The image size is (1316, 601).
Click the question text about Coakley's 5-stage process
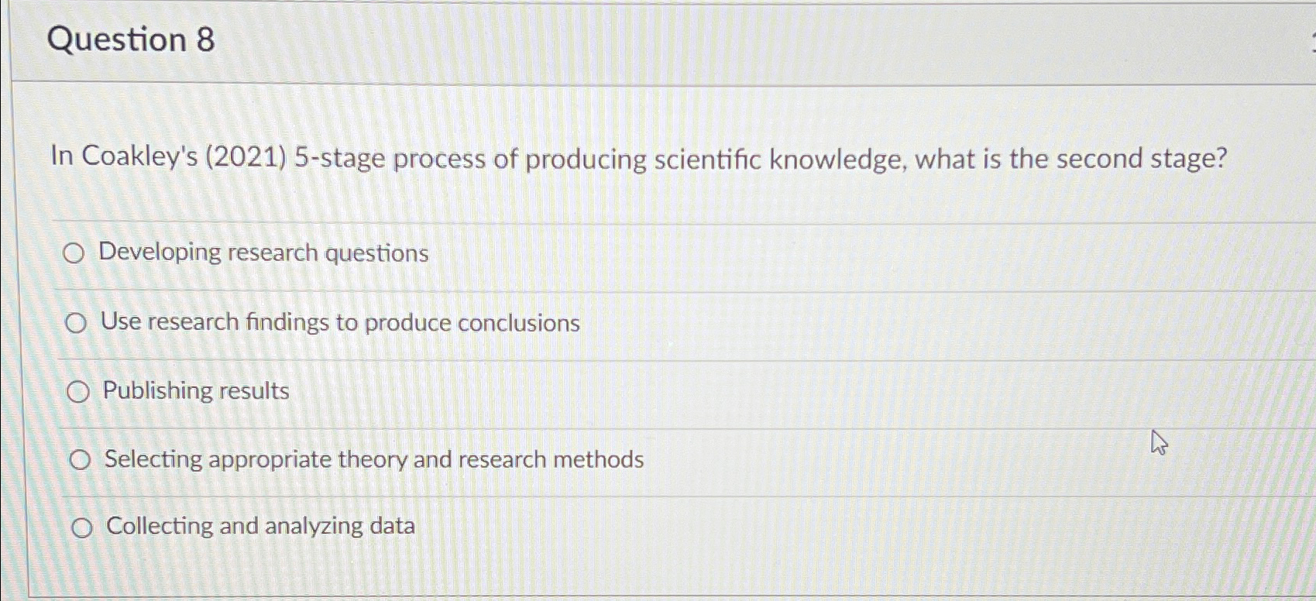(635, 160)
